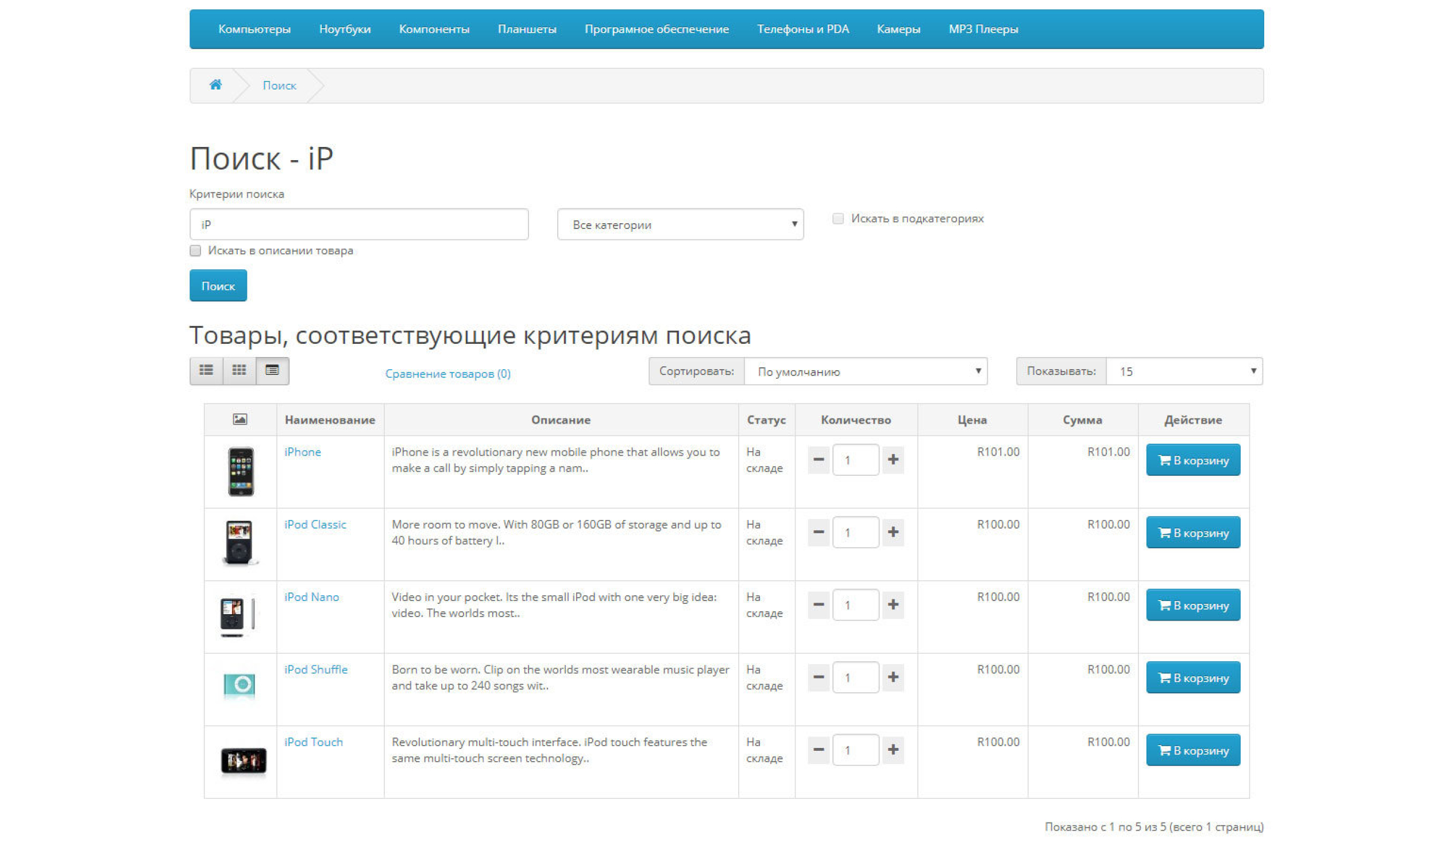Screen dimensions: 1436x861
Task: Open the Камеры menu item
Action: [898, 29]
